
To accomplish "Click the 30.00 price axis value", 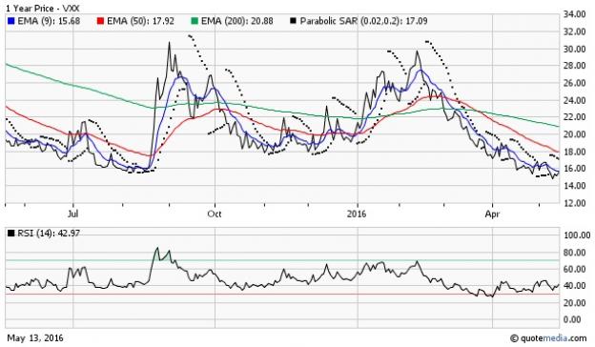I will (x=574, y=49).
